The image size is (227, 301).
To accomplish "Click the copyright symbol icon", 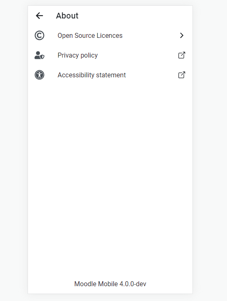I will [x=39, y=35].
